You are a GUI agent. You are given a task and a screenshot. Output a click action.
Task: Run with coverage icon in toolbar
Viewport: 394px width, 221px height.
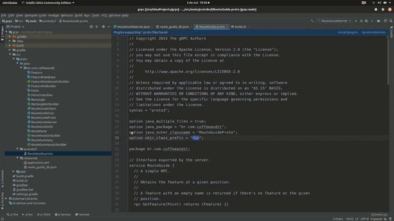point(367,21)
